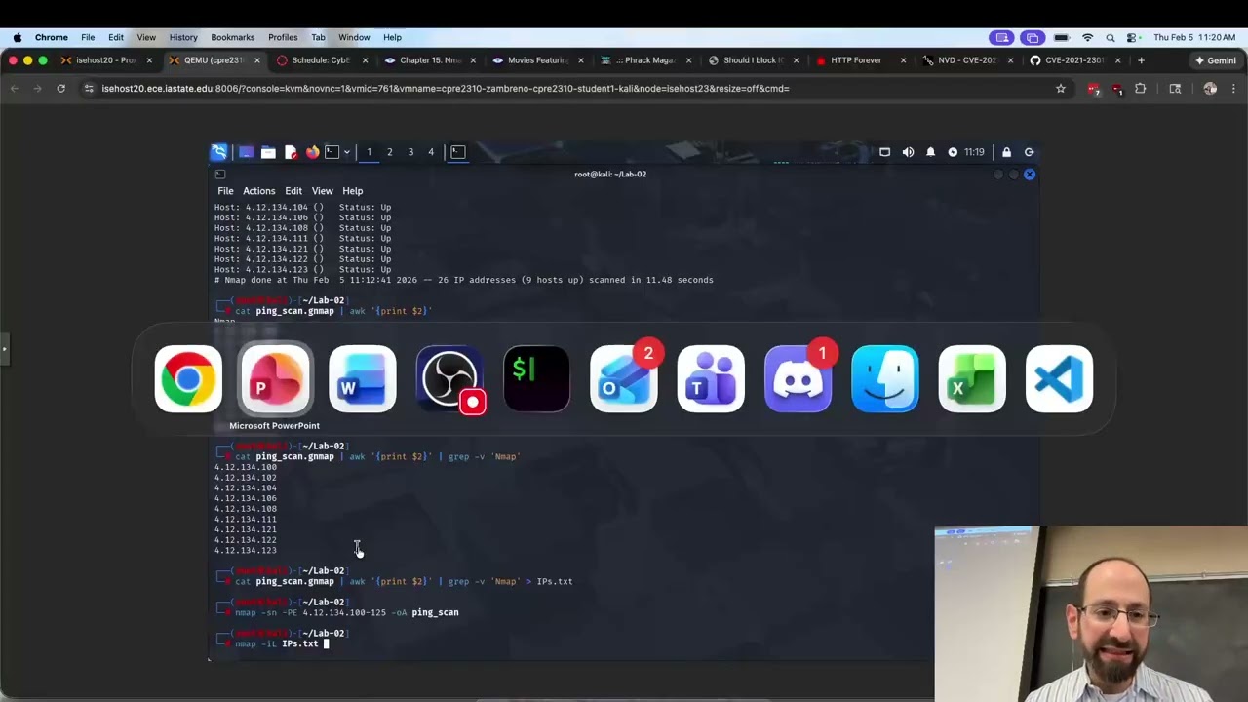Click the Chrome address bar URL
1248x702 pixels.
coord(446,89)
